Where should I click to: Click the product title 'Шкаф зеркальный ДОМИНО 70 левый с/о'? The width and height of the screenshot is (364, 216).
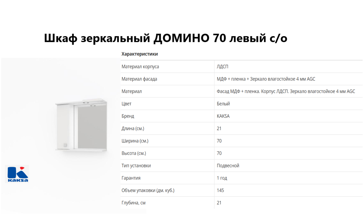tap(166, 39)
